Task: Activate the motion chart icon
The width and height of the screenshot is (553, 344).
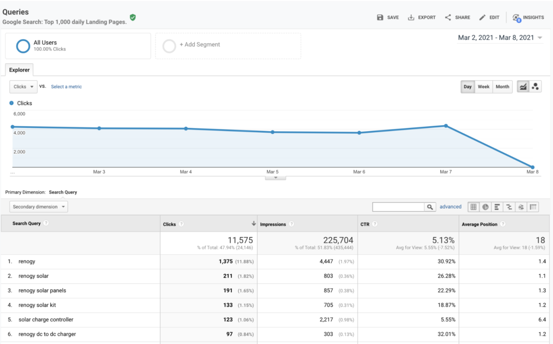Action: coord(535,86)
